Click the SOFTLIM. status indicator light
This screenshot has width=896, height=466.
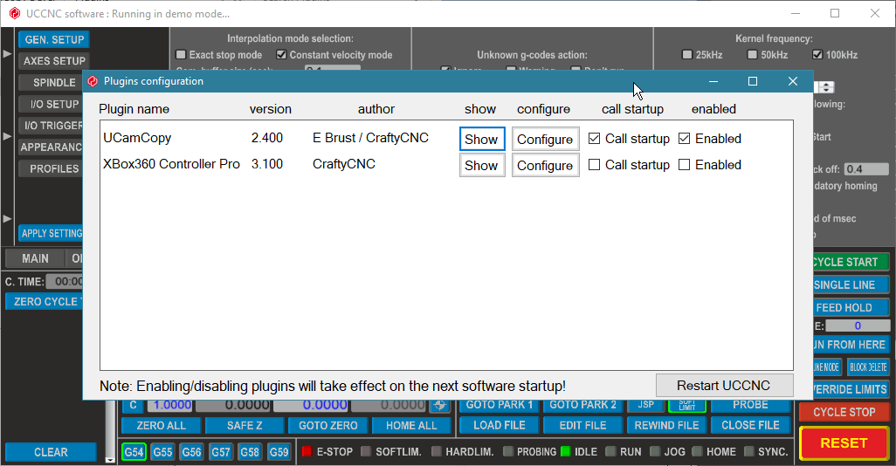[x=366, y=452]
